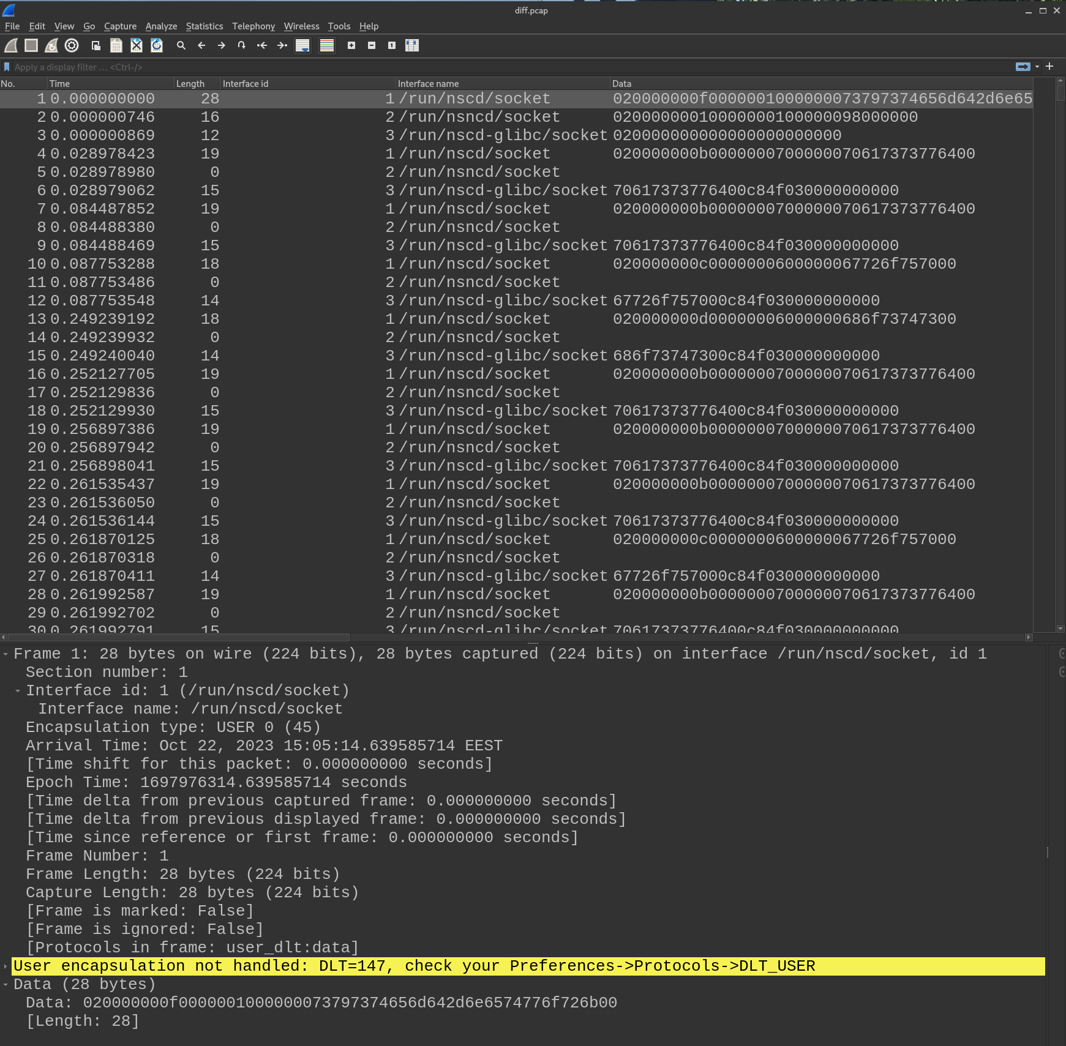Click go to specified packet icon
The image size is (1066, 1046).
pos(242,45)
